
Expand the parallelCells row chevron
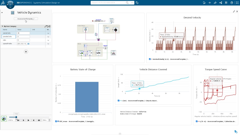click(48, 37)
